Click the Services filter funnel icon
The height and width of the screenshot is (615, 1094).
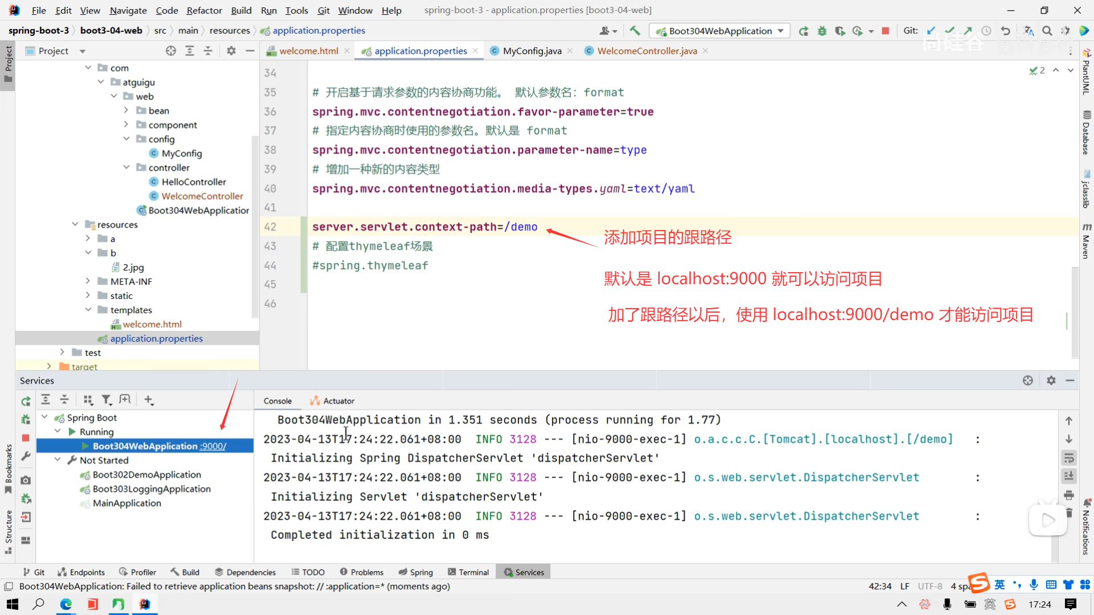tap(107, 400)
